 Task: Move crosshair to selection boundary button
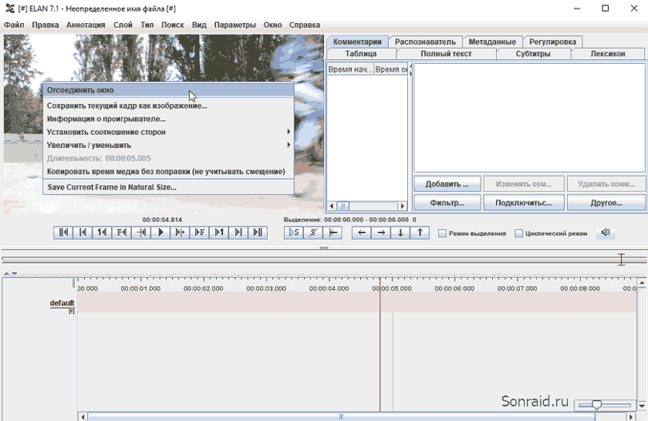click(332, 232)
